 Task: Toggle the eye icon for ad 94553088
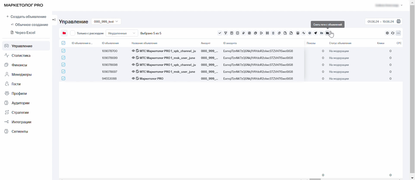coord(133,79)
